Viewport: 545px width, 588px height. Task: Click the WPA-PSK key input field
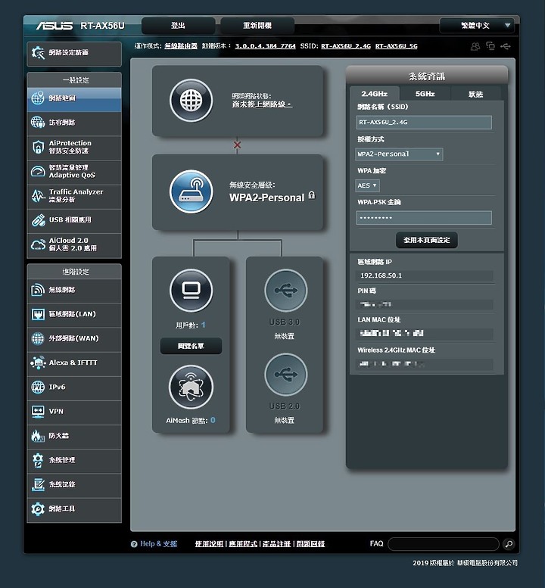(x=424, y=217)
